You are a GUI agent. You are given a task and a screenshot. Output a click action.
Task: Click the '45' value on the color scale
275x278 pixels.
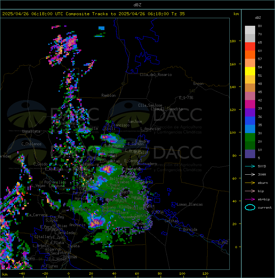(x=260, y=92)
